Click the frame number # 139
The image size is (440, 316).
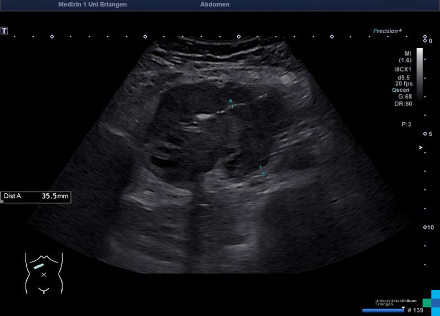415,310
